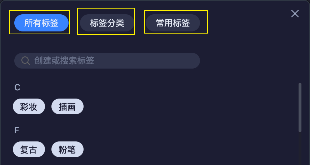Pick the 彩妆 chip under letter C
310x165 pixels.
click(x=29, y=106)
